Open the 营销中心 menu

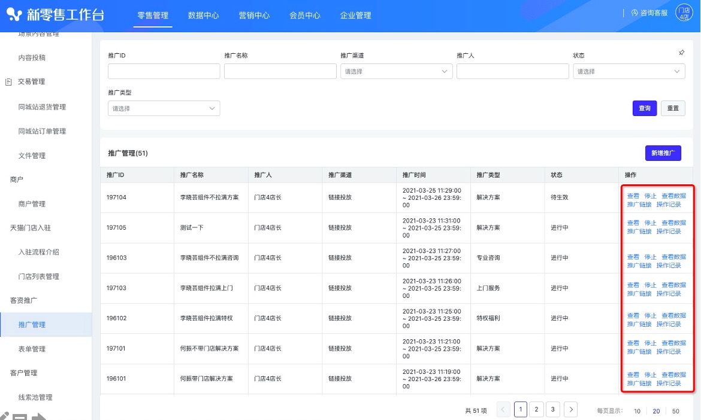254,16
